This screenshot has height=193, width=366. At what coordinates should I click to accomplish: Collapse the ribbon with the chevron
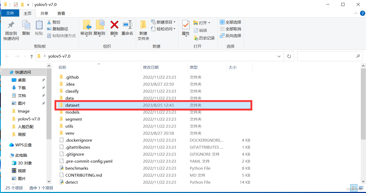tap(356, 13)
